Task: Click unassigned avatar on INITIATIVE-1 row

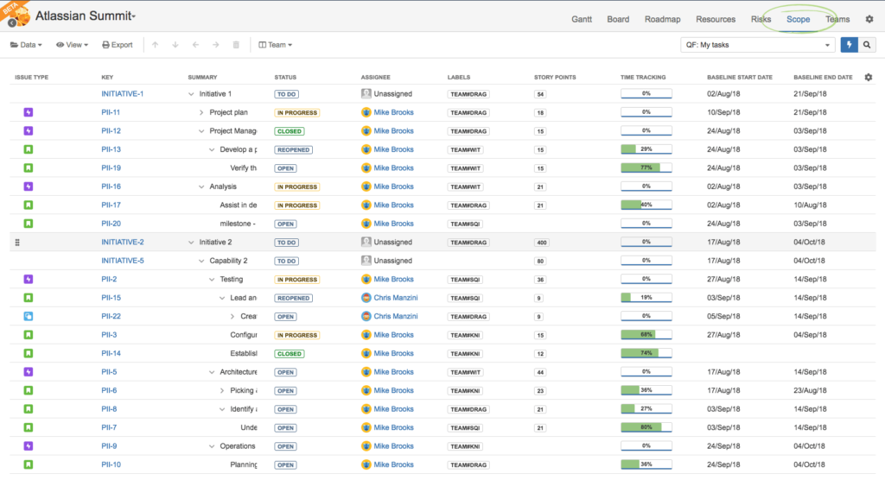Action: point(366,93)
